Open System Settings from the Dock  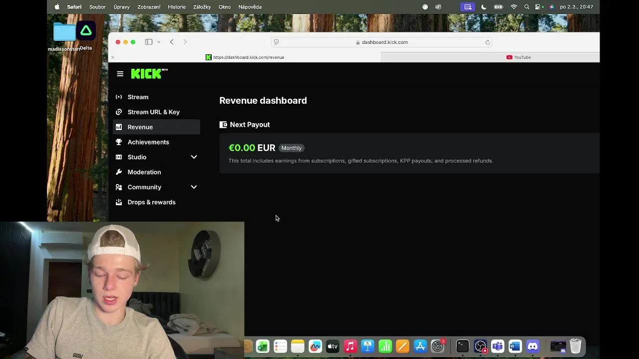(438, 346)
